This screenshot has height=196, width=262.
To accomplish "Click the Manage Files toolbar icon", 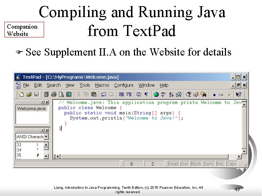I will point(46,94).
